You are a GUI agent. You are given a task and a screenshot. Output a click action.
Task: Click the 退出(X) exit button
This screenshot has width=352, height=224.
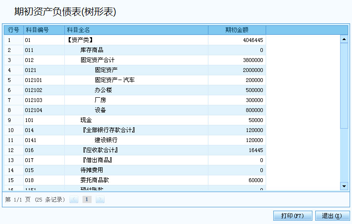(331, 216)
